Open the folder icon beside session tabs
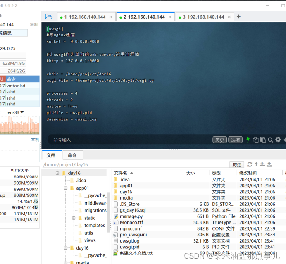Screen dimensions: 286x264 49,17
